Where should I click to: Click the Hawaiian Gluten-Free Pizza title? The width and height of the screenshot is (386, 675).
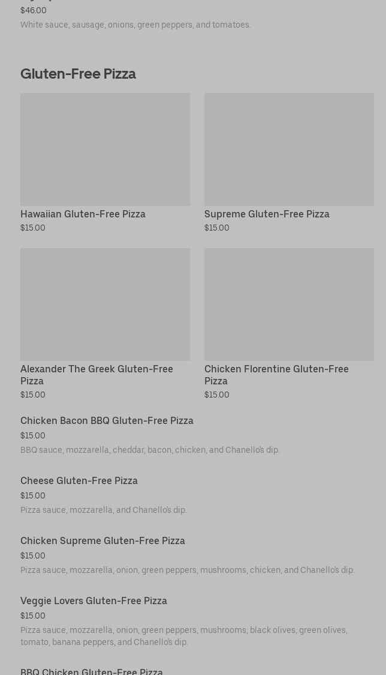click(x=83, y=214)
